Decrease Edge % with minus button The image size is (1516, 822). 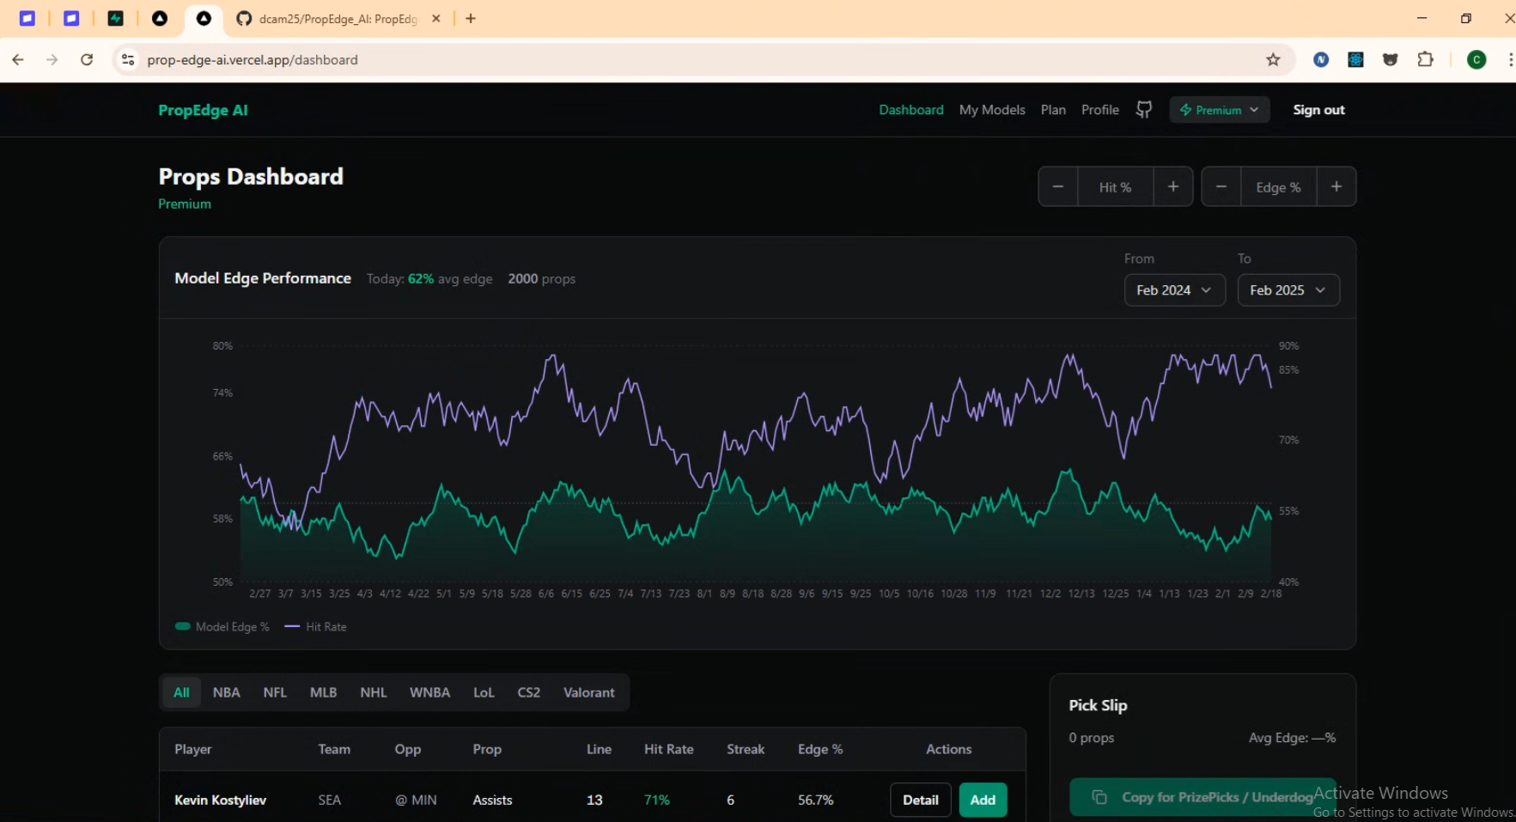(1221, 186)
